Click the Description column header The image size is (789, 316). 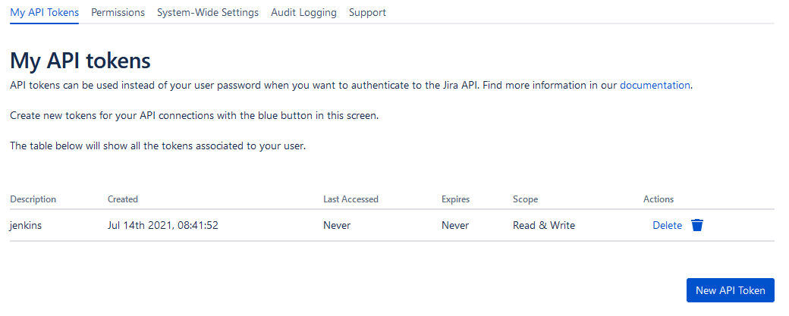pos(33,199)
